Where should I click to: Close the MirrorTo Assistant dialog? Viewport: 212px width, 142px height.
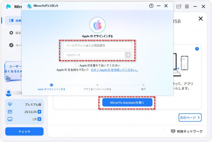(166, 6)
